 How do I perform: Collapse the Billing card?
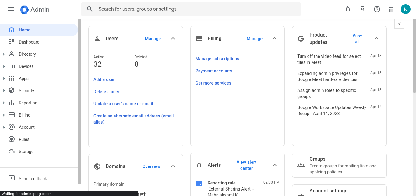(x=275, y=39)
